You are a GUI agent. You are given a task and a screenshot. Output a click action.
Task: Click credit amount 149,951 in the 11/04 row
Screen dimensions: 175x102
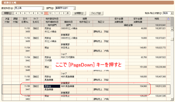[x=143, y=48]
